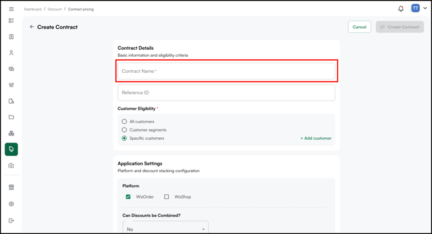432x234 pixels.
Task: Click the notification bell icon
Action: 401,8
